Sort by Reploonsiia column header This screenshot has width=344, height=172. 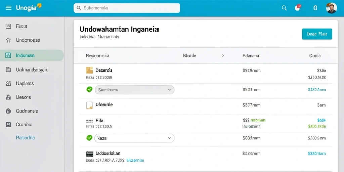(x=97, y=56)
